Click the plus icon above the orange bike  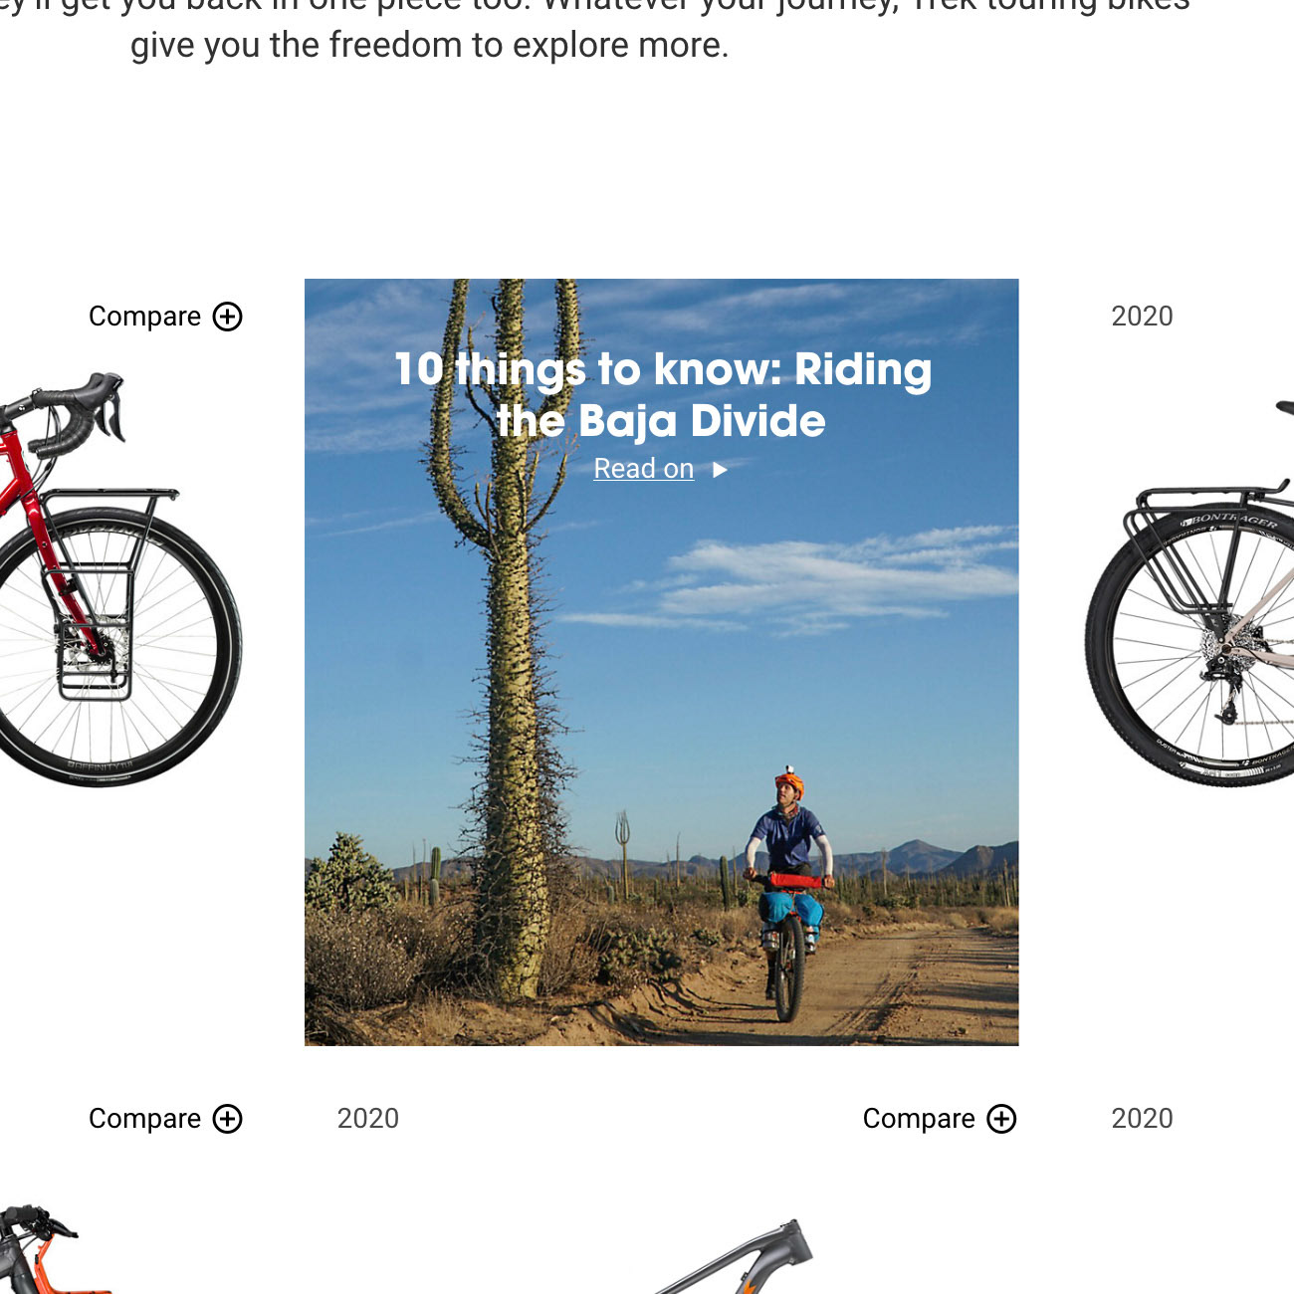tap(228, 1119)
